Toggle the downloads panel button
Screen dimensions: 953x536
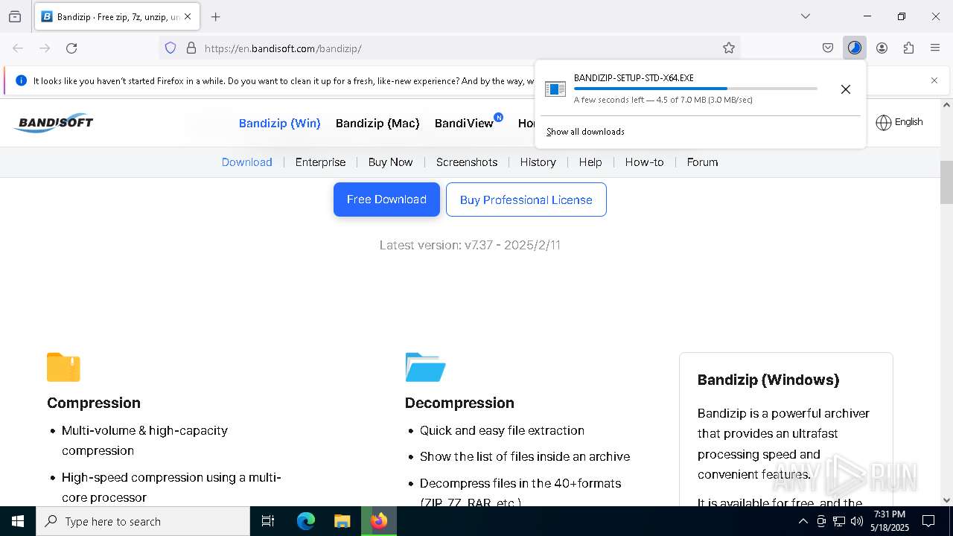tap(855, 48)
